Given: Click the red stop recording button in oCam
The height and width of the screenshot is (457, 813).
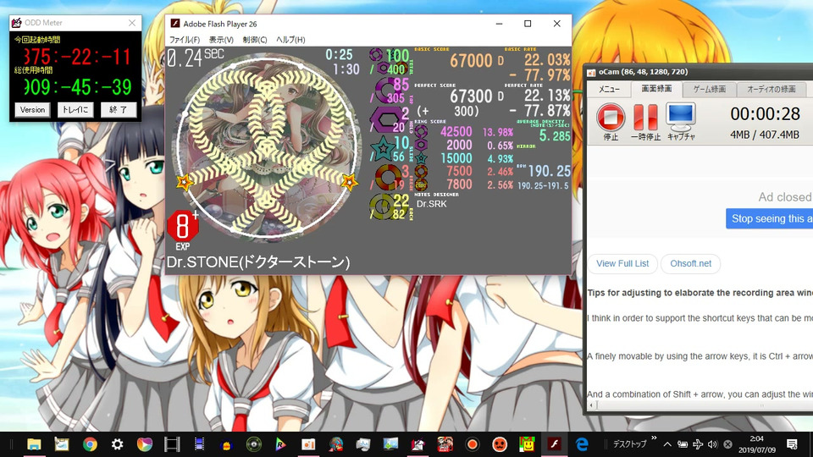Looking at the screenshot, I should pyautogui.click(x=611, y=117).
